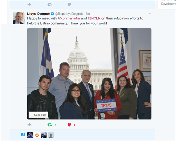Open Lloyd Doggett's profile picture
This screenshot has width=176, height=141.
(x=19, y=18)
